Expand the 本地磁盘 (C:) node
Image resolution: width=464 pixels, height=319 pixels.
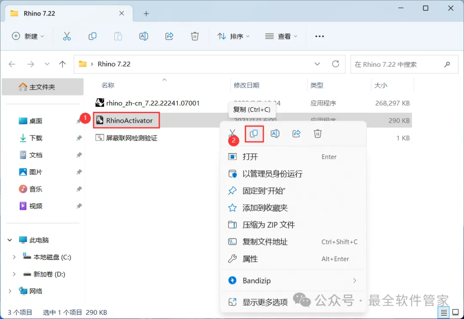click(14, 257)
